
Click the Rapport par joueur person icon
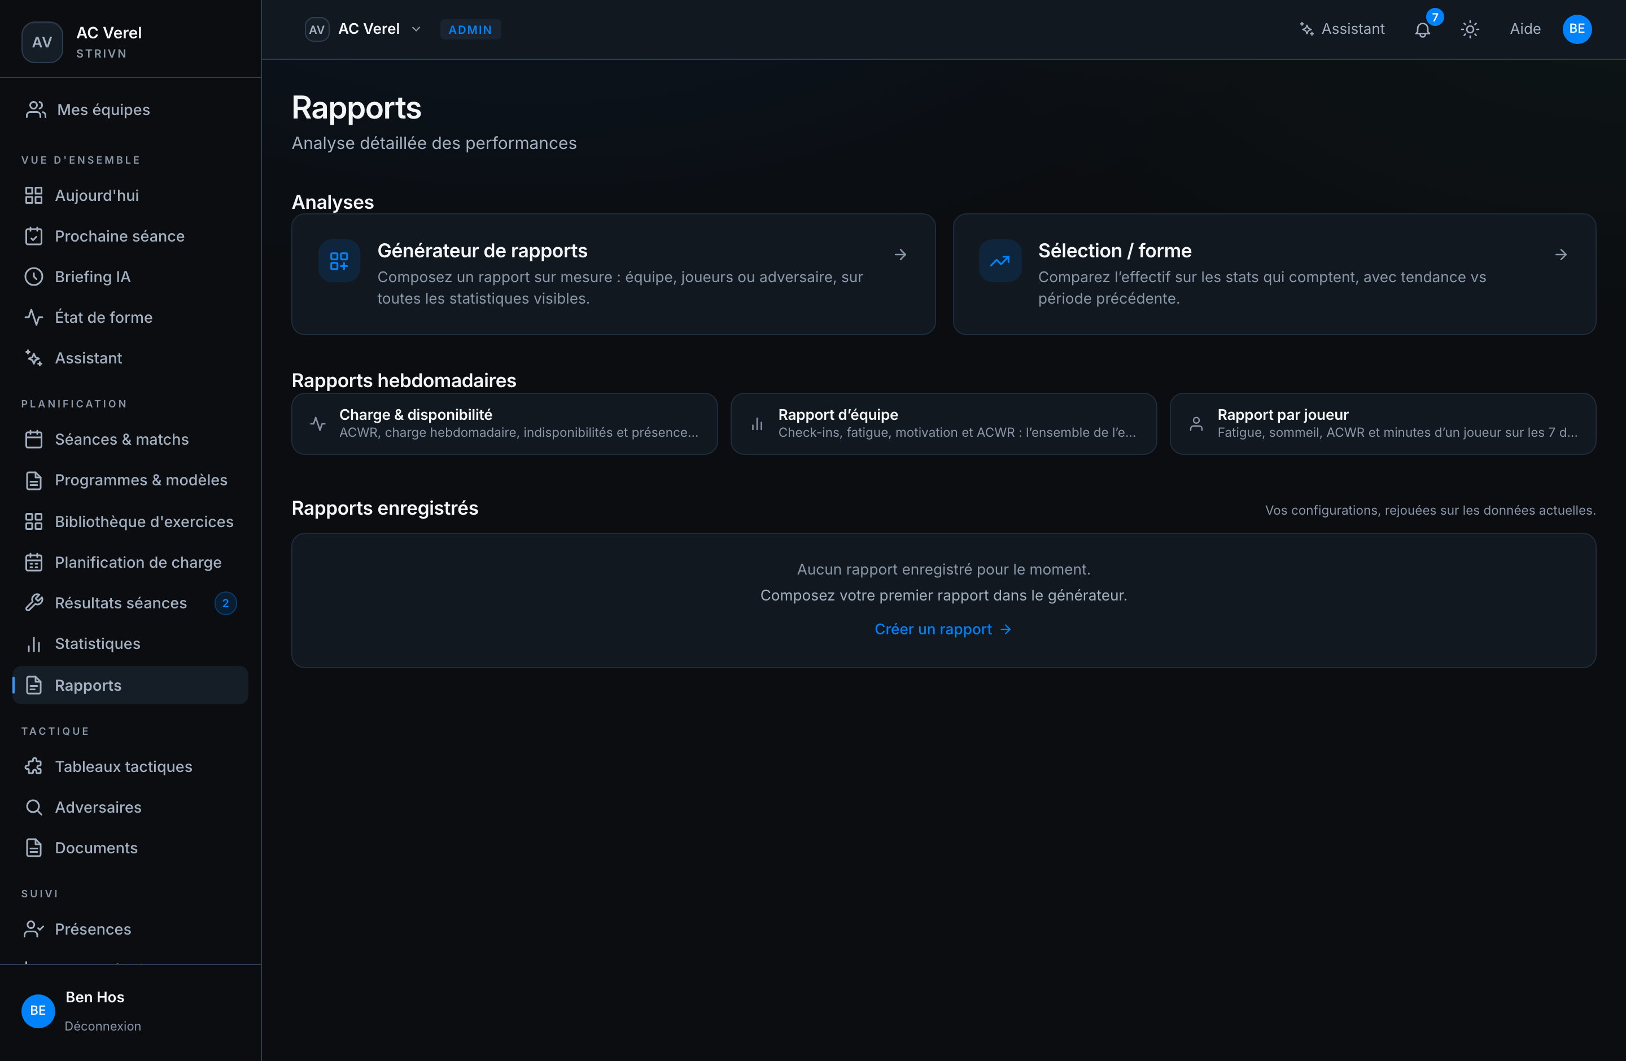point(1196,423)
